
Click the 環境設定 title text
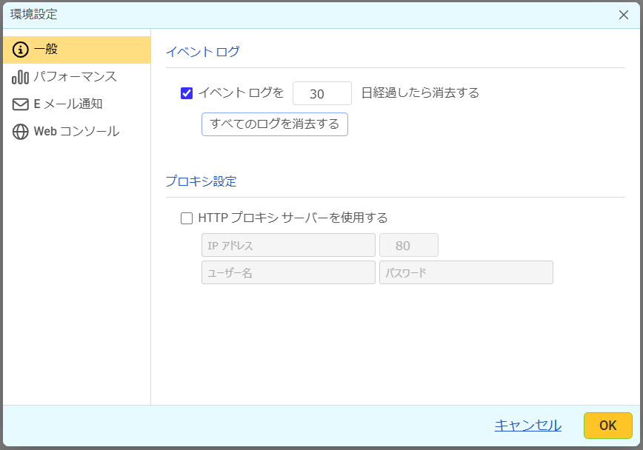(33, 14)
